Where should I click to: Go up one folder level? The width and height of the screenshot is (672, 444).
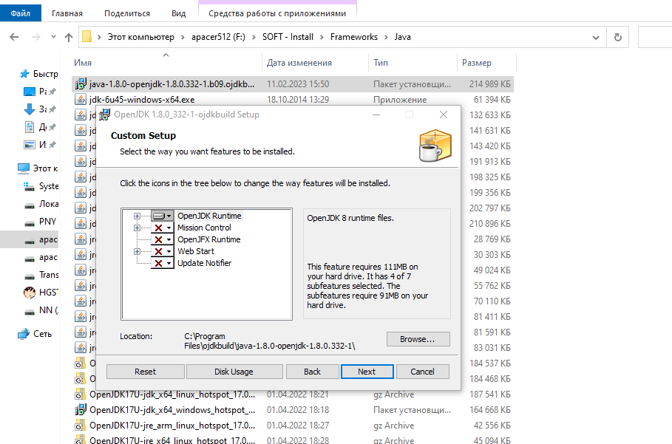69,37
